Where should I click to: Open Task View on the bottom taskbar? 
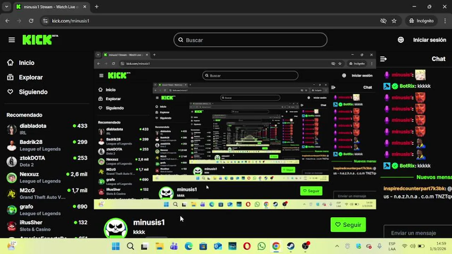tap(144, 246)
